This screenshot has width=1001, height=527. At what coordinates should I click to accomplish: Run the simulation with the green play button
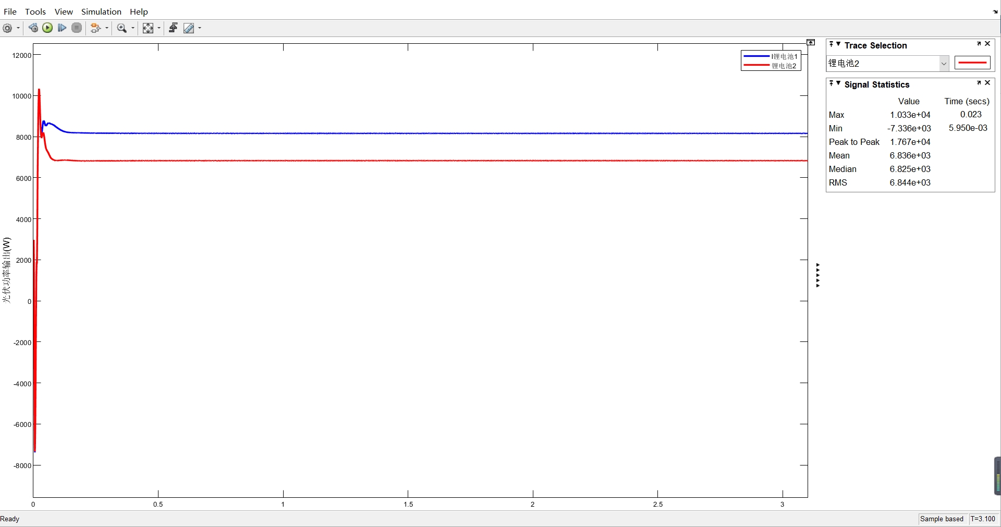pos(47,28)
